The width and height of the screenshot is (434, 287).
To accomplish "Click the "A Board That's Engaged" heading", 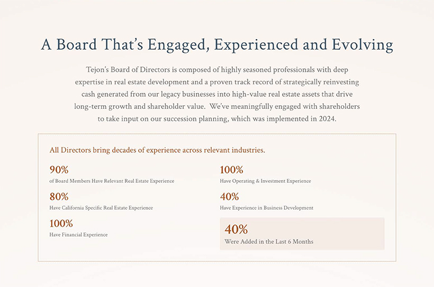I will click(217, 45).
